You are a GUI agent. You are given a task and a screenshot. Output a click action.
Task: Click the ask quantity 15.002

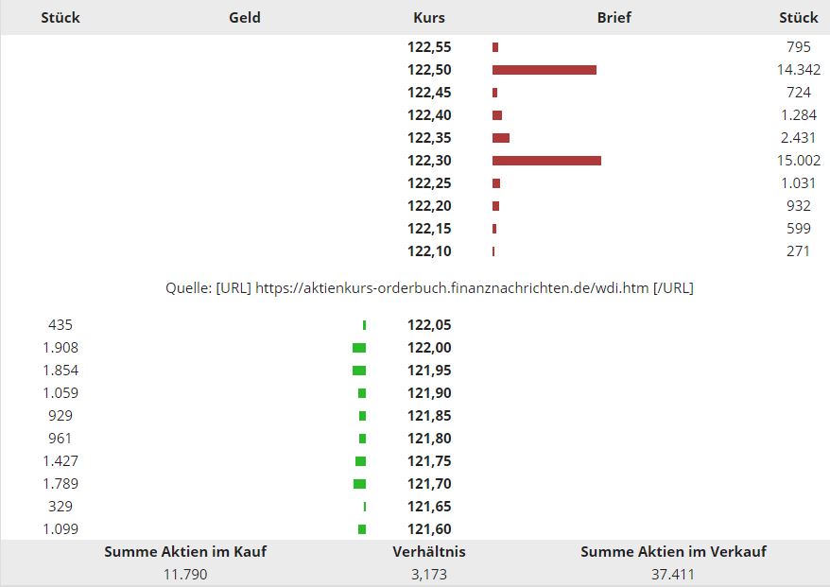point(798,160)
